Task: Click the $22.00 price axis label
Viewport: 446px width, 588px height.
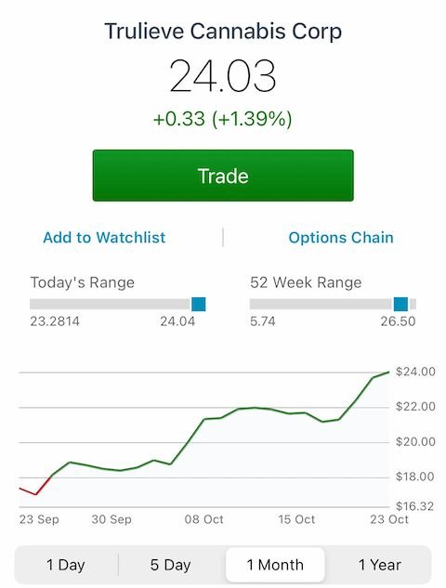Action: (415, 407)
